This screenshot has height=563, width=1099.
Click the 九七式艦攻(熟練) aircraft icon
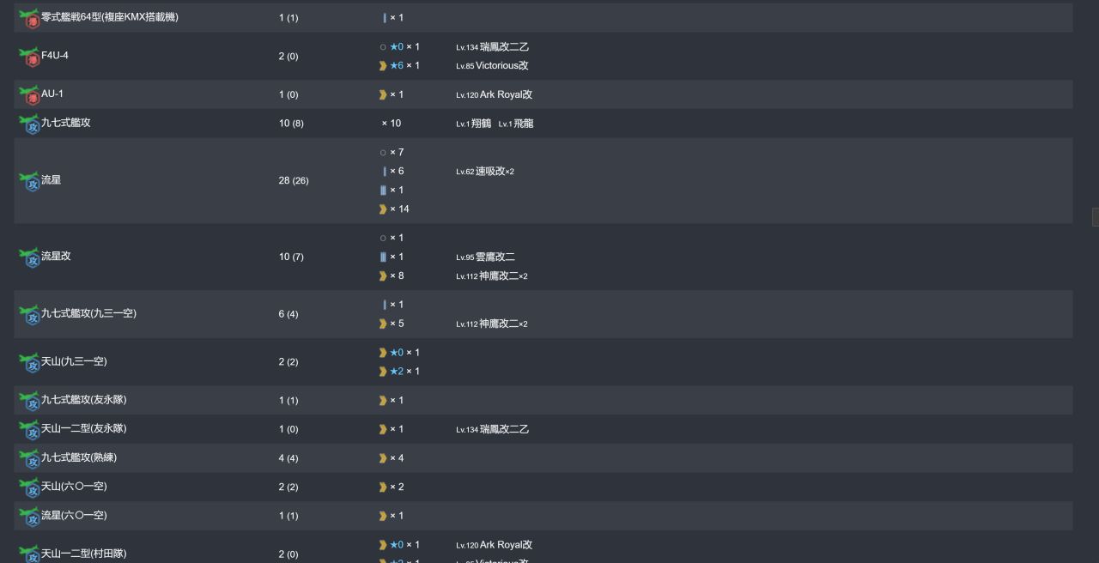point(29,458)
